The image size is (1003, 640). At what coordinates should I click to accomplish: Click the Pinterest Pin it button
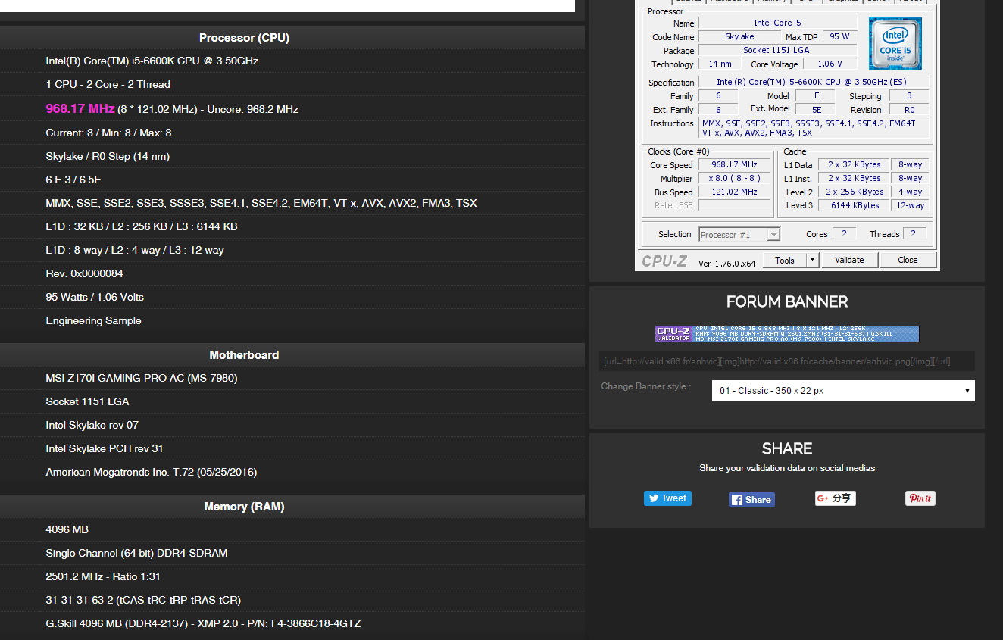920,498
